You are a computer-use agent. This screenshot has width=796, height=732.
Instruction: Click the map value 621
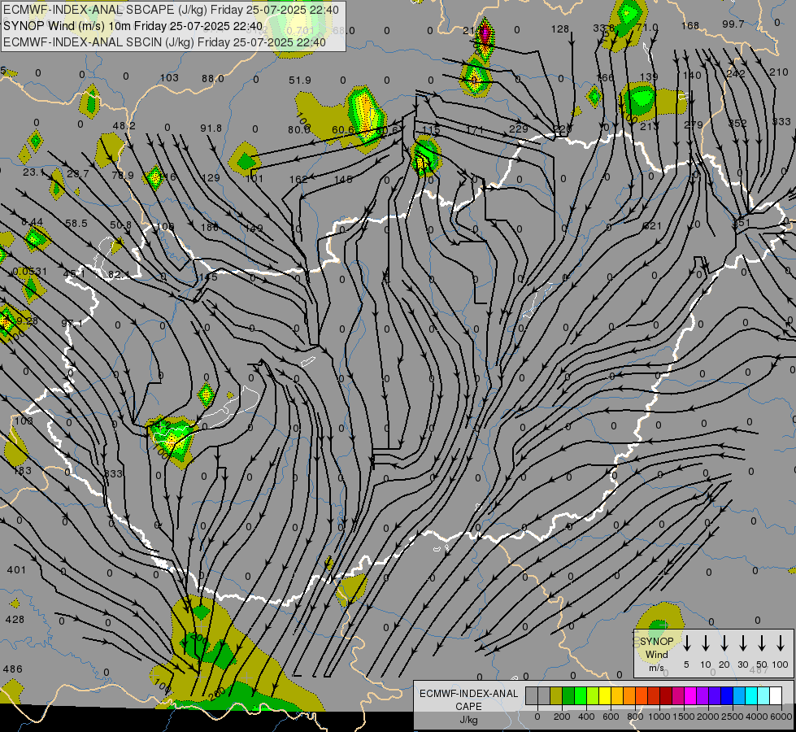(x=652, y=225)
